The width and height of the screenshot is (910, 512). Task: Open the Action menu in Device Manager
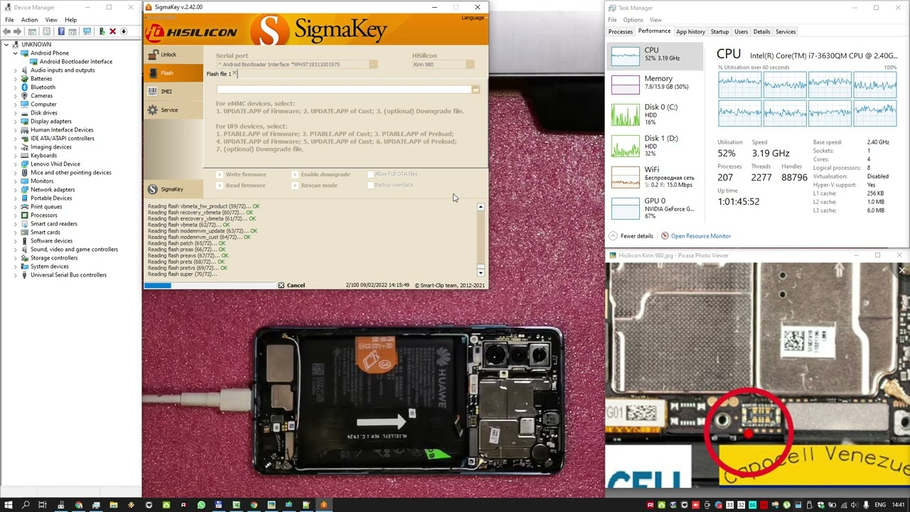click(29, 20)
